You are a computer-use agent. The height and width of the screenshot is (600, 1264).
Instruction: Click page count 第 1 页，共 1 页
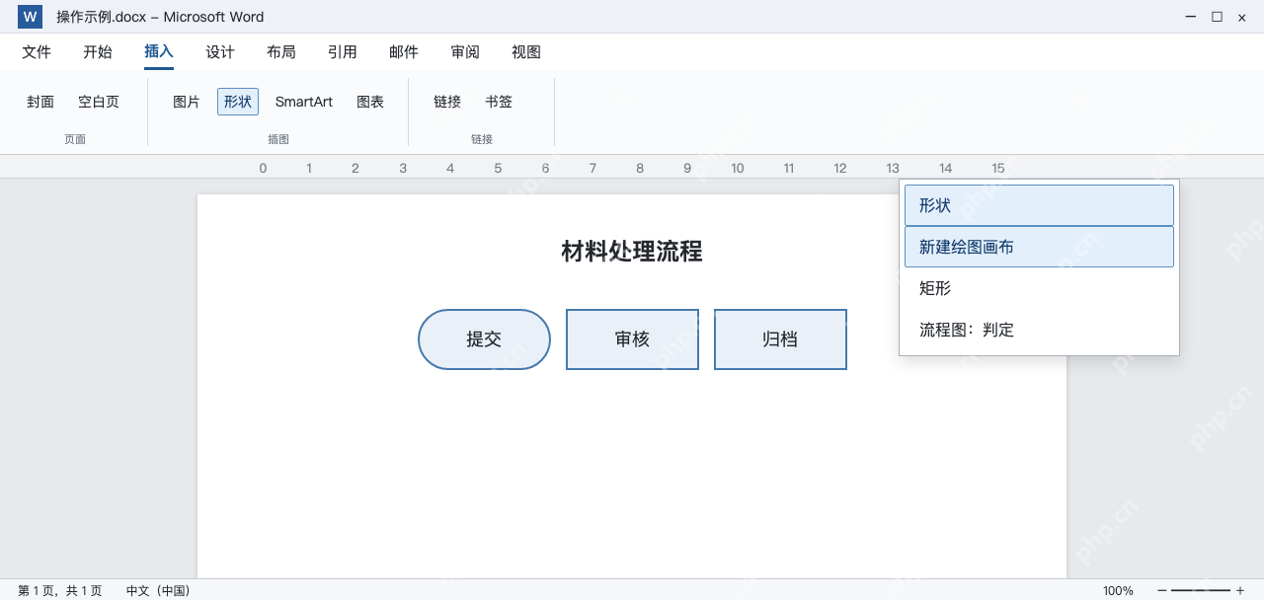[x=60, y=590]
